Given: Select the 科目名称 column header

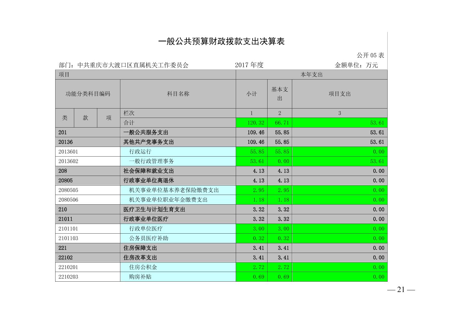Looking at the screenshot, I should coord(178,94).
